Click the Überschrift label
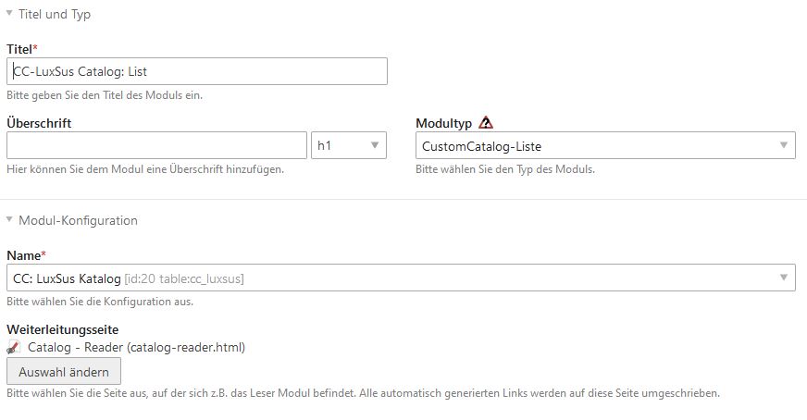The height and width of the screenshot is (420, 807). pyautogui.click(x=39, y=122)
